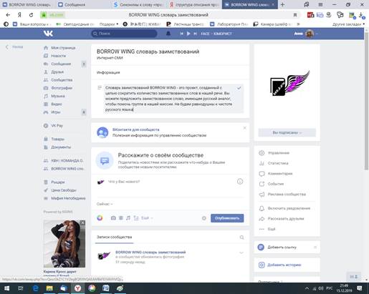Open Фотографии in left menu
The width and height of the screenshot is (369, 294).
click(62, 88)
